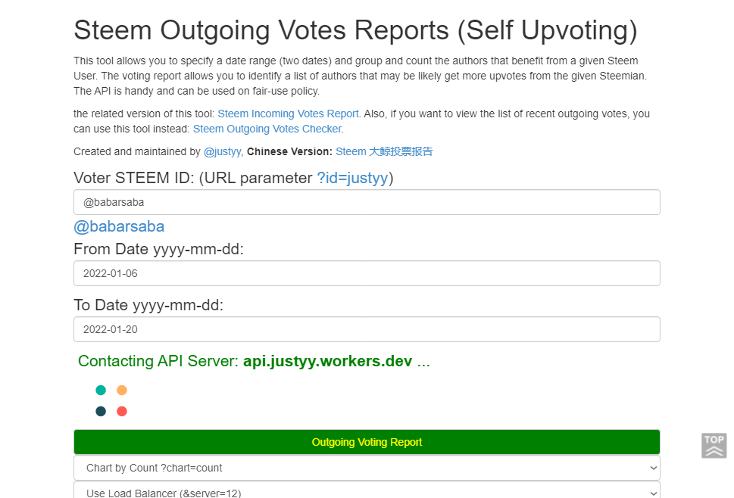The image size is (734, 498).
Task: Open the @babarsaba profile link
Action: [119, 226]
